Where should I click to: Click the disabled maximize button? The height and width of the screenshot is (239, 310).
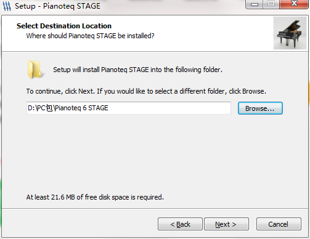tap(271, 4)
